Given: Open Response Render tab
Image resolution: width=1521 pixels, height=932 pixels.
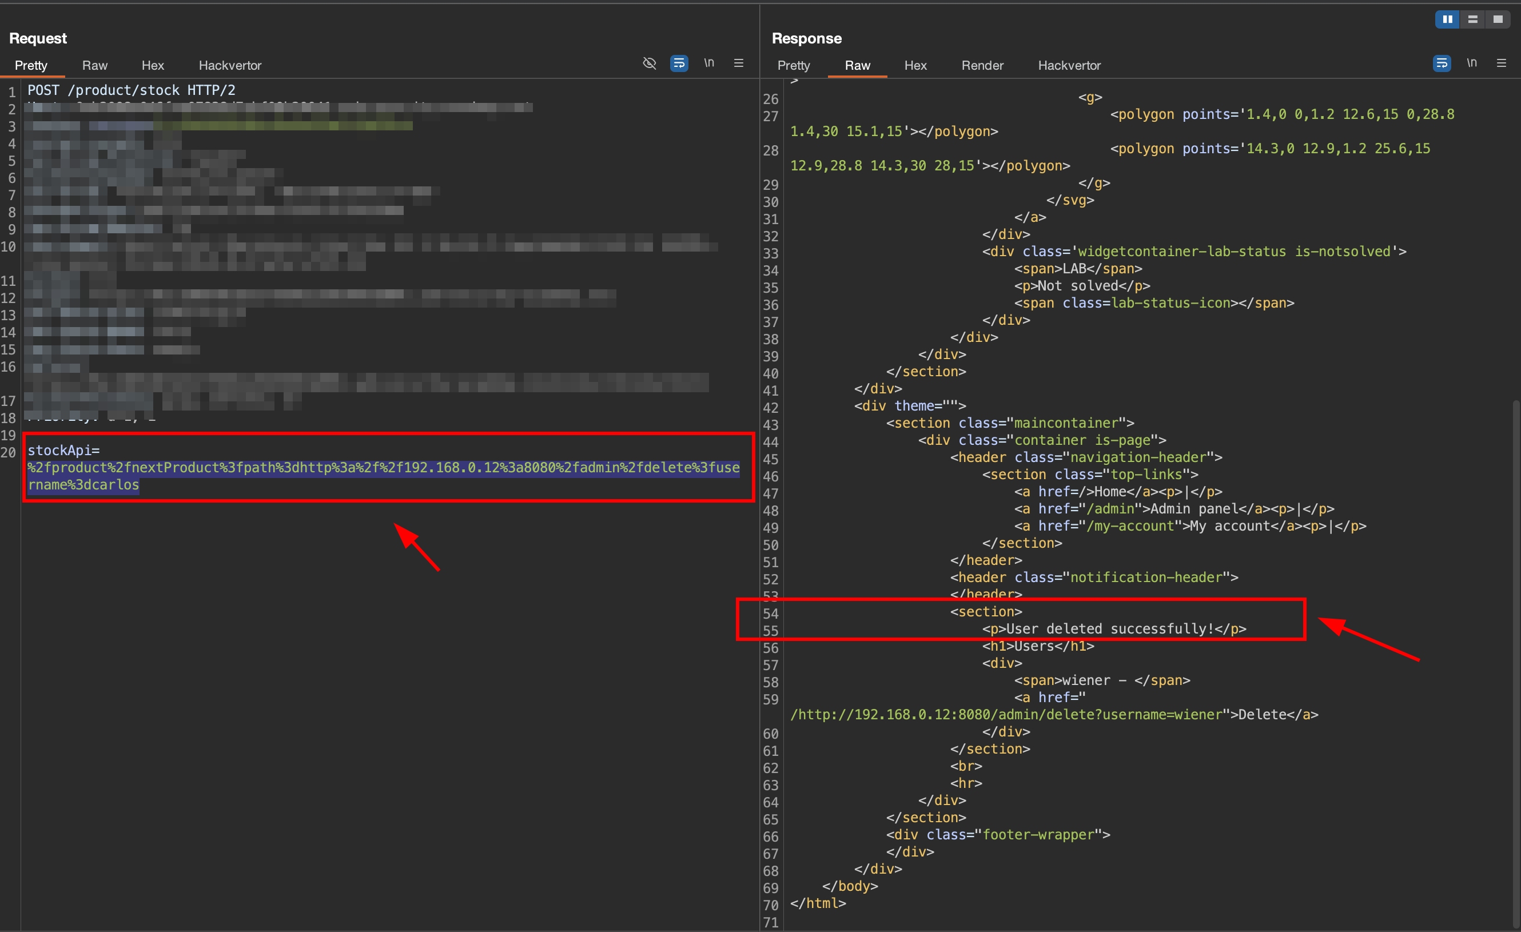Looking at the screenshot, I should click(982, 65).
